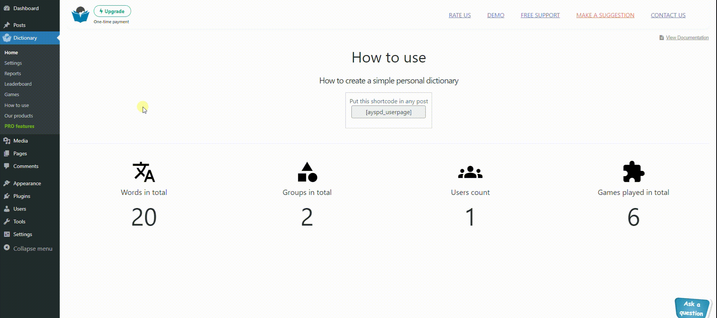This screenshot has height=318, width=717.
Task: Click the Settings sliders icon in sidebar
Action: (7, 234)
